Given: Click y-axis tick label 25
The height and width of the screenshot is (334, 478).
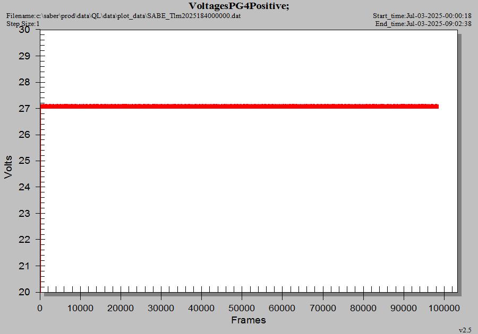Looking at the screenshot, I should [24, 161].
